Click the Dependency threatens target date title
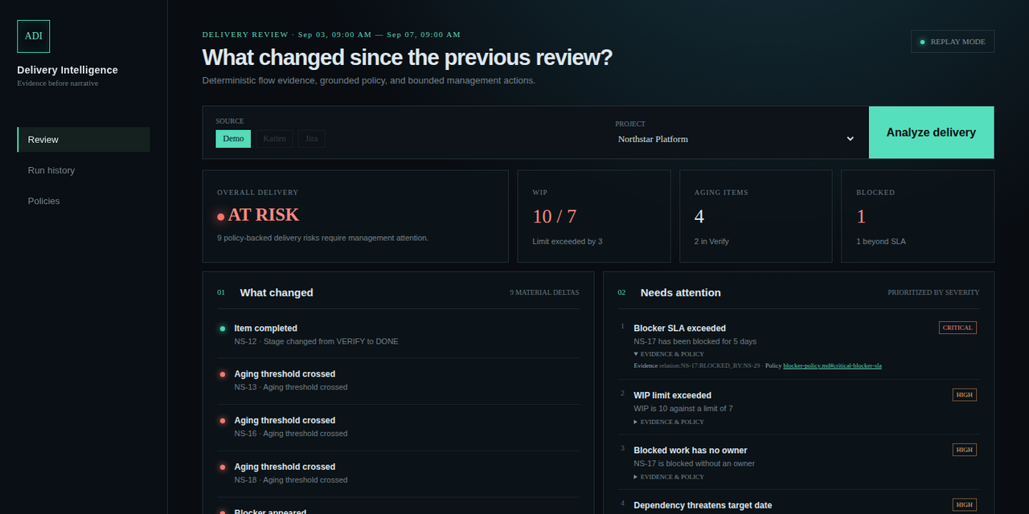The height and width of the screenshot is (514, 1029). 703,505
